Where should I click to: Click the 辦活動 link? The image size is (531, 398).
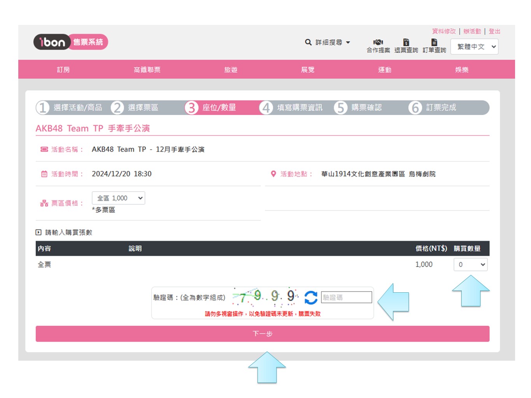point(472,31)
